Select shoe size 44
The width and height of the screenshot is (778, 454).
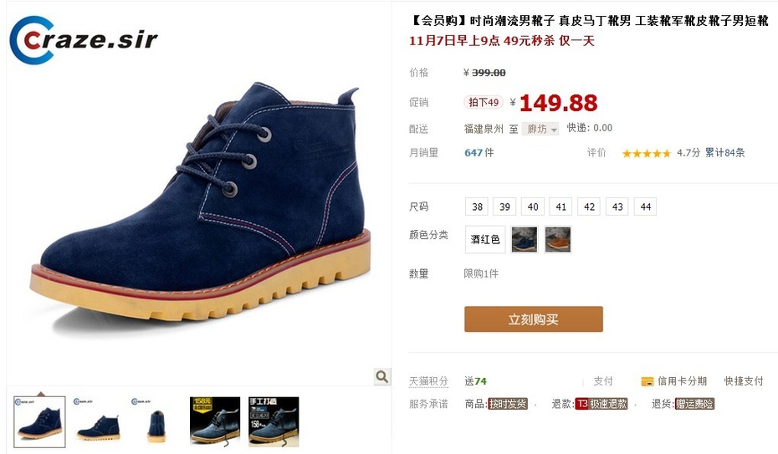pos(645,207)
